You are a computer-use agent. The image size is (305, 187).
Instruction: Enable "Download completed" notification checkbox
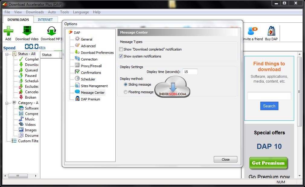click(121, 49)
